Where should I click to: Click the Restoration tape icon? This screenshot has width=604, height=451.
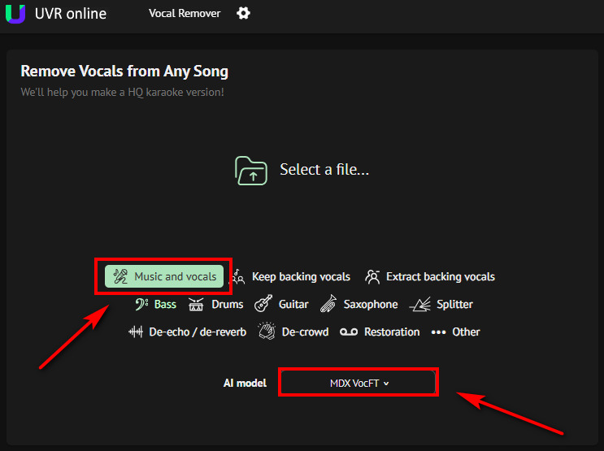[x=349, y=332]
